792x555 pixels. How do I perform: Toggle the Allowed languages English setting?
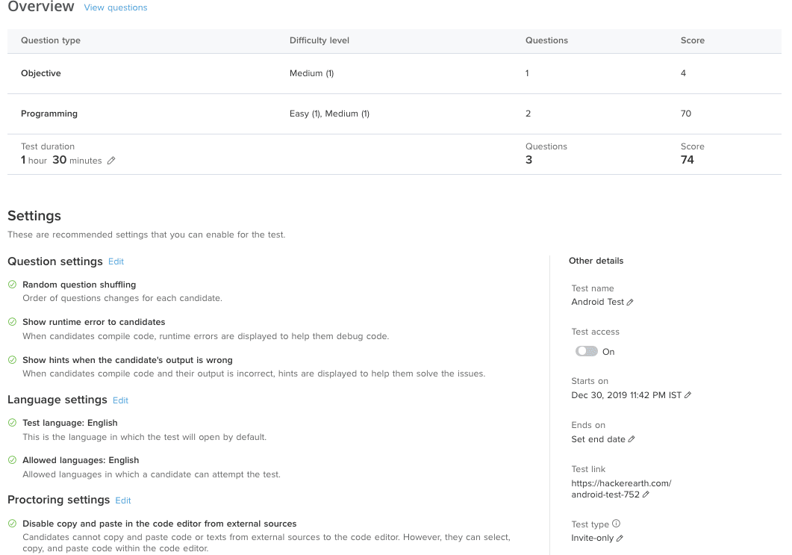[x=10, y=460]
